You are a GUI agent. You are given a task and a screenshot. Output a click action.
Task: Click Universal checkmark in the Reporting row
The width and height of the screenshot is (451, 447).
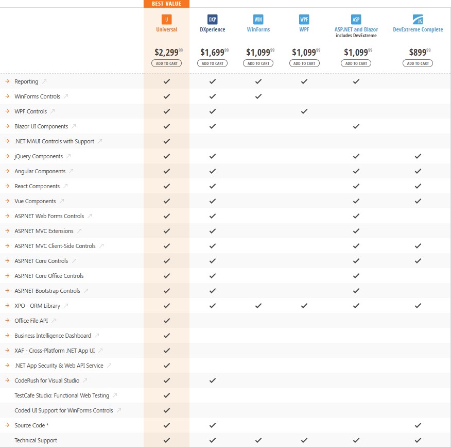(x=166, y=81)
